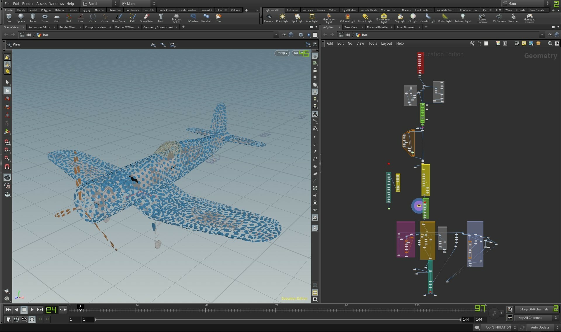Open Layout menu in network editor
The image size is (561, 332).
click(386, 43)
